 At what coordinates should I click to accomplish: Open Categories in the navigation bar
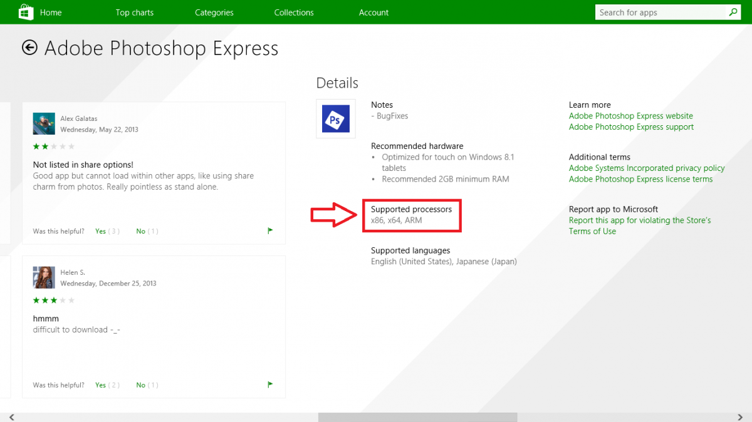pyautogui.click(x=214, y=13)
